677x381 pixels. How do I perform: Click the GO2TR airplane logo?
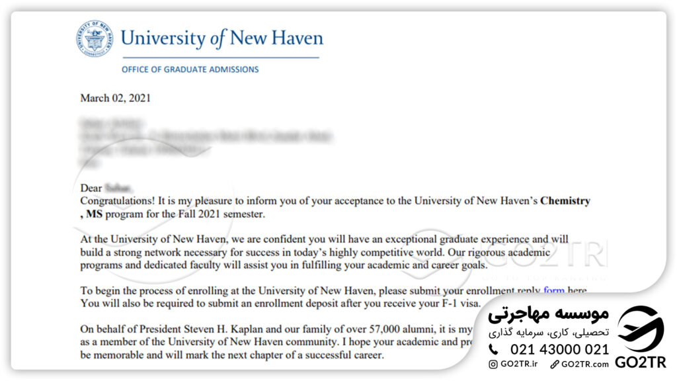640,329
